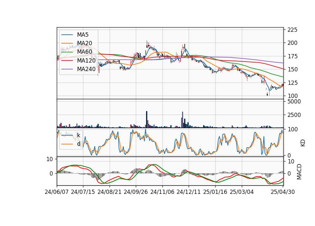The image size is (315, 226).
Task: Click the 200 price axis tick
Action: [x=292, y=43]
